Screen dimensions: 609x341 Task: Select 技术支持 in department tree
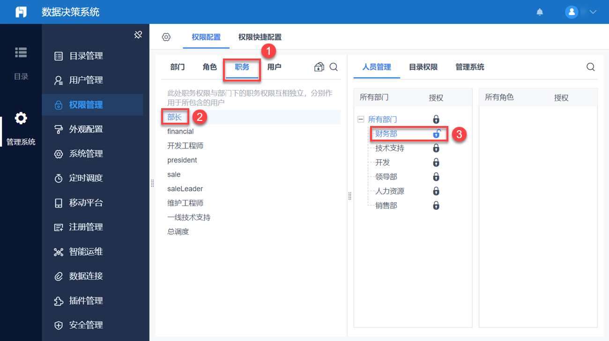tap(390, 148)
